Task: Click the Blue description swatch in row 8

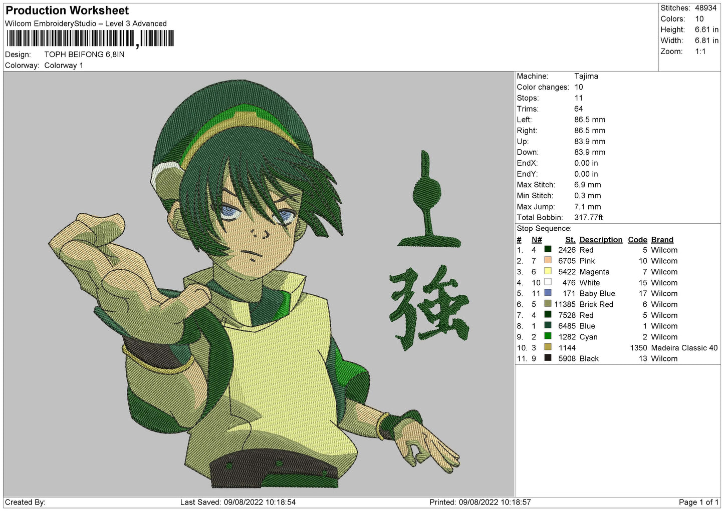Action: 548,325
